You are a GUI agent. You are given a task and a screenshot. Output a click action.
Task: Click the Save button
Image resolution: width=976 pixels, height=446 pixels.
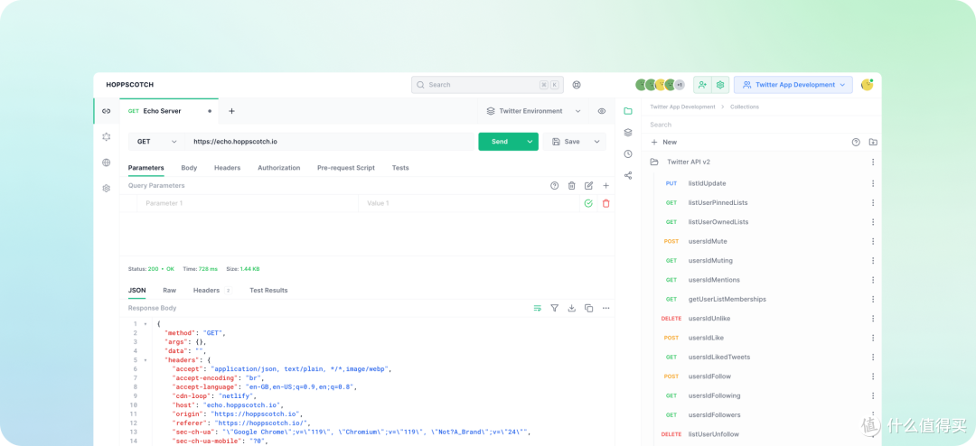(x=566, y=142)
